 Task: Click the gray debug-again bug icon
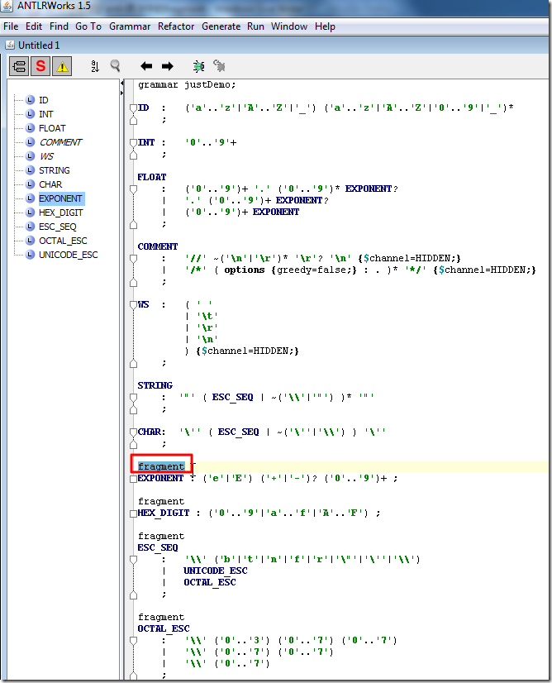pos(219,66)
